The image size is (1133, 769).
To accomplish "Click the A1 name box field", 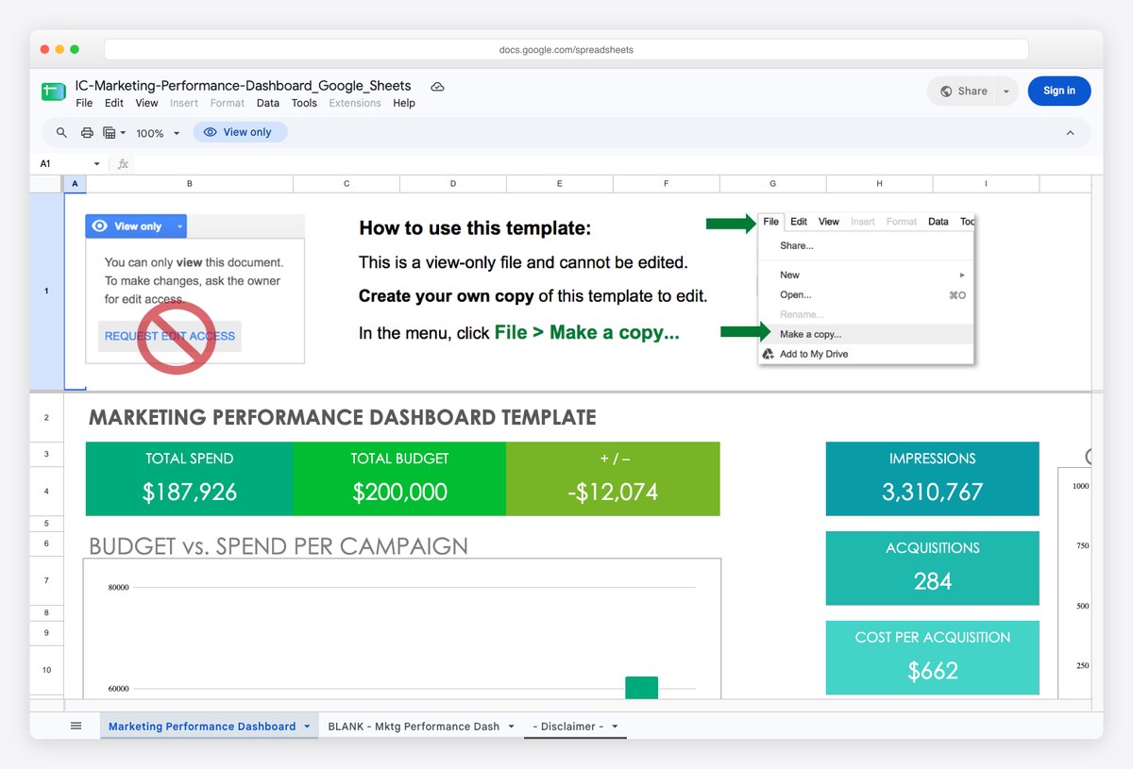I will (61, 164).
